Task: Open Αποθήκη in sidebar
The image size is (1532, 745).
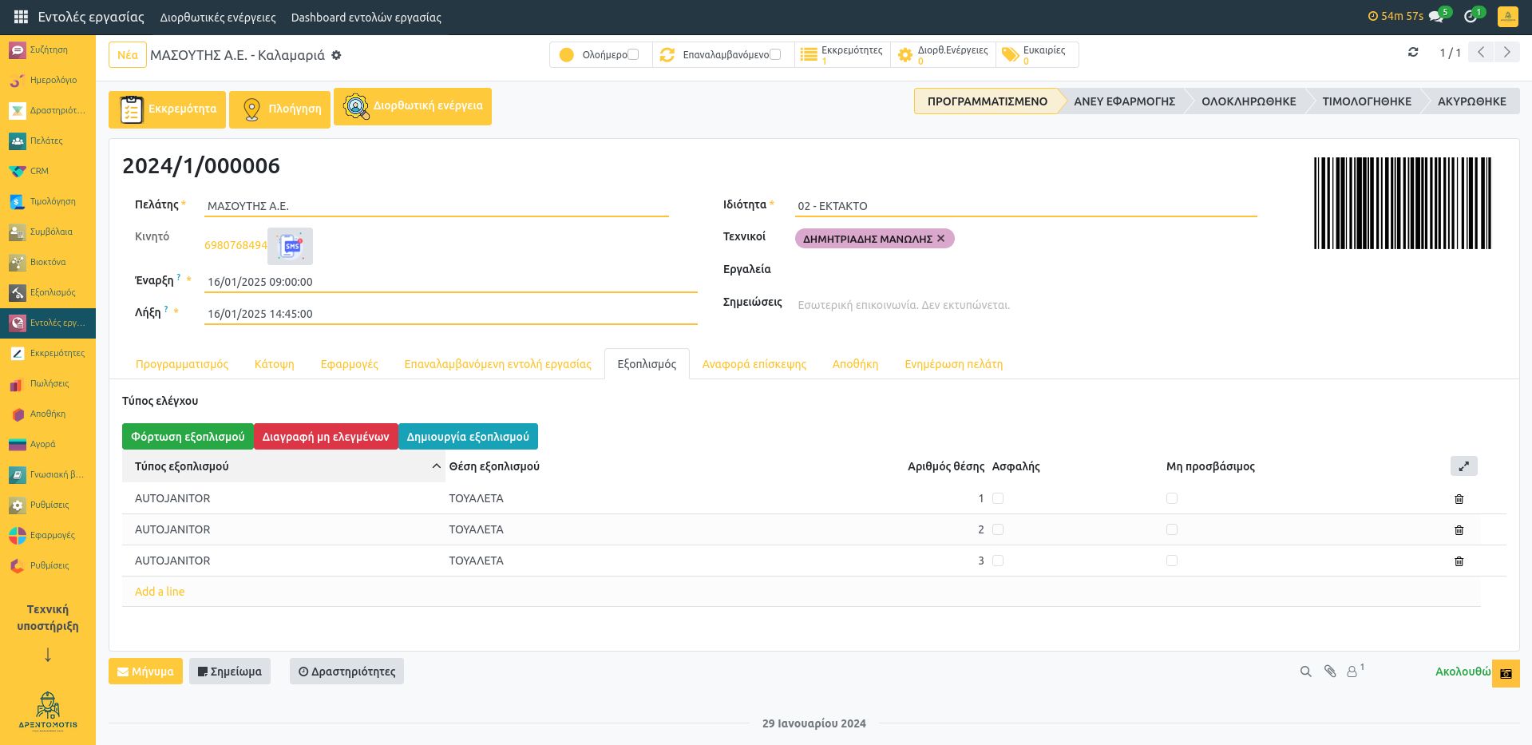Action: [x=48, y=414]
